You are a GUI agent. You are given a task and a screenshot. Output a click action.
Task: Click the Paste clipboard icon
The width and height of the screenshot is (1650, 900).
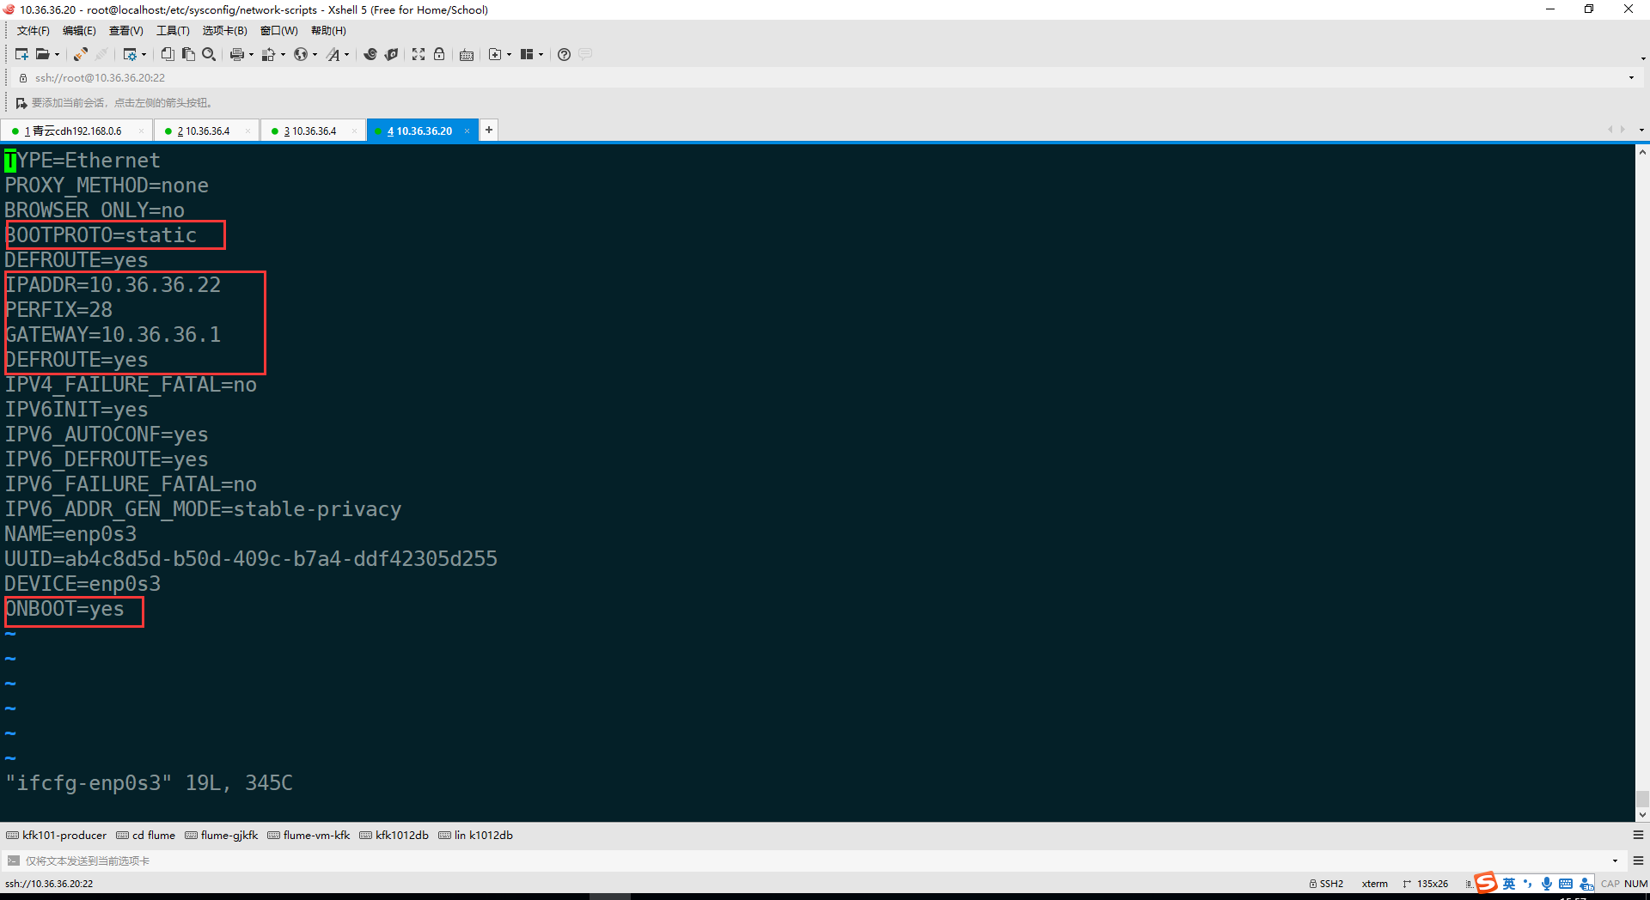click(188, 54)
